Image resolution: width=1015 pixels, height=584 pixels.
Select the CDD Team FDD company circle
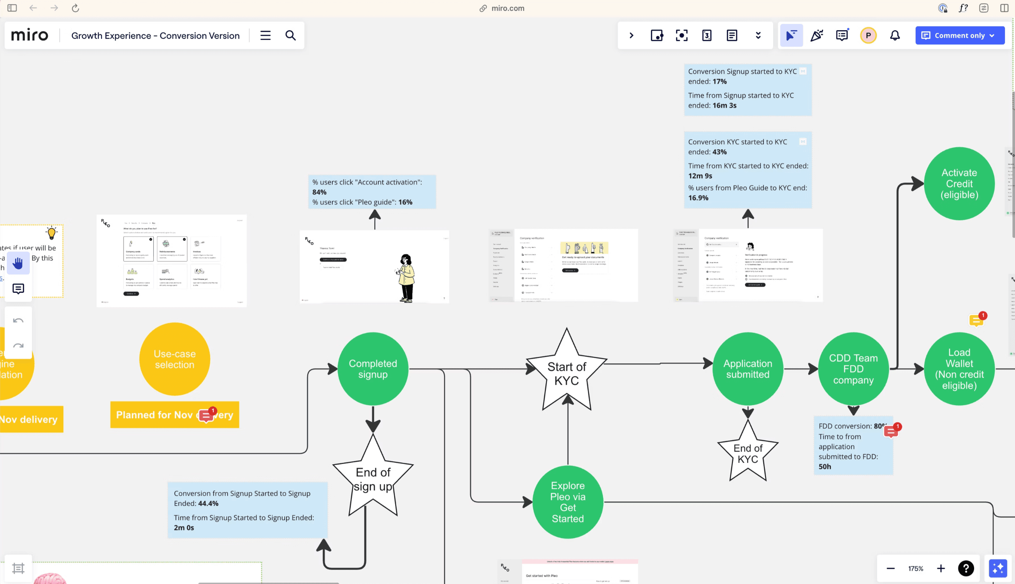[853, 369]
